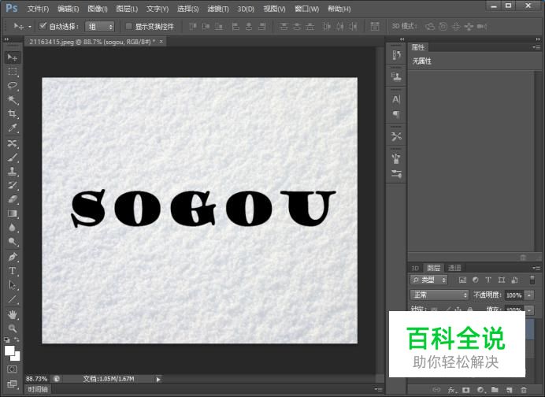The image size is (545, 397).
Task: Select the Eyedropper tool
Action: (x=13, y=128)
